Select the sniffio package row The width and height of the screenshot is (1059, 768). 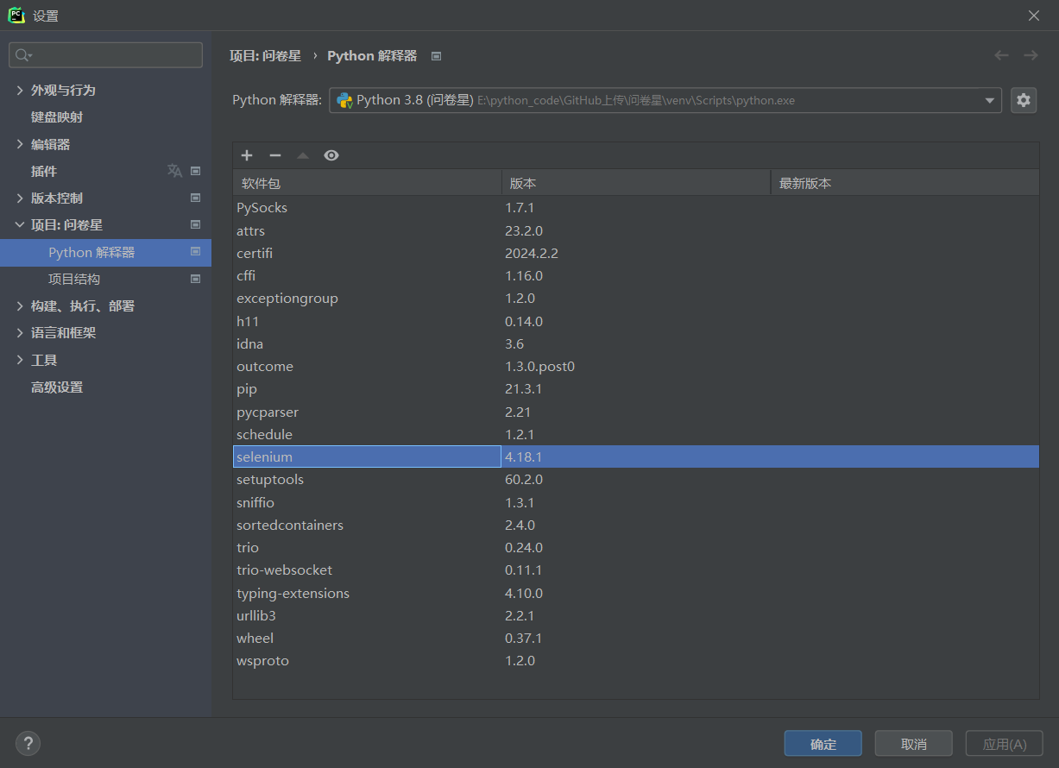[636, 502]
